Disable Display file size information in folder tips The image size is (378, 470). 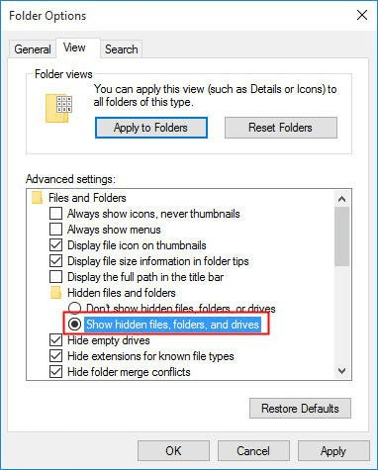[55, 261]
